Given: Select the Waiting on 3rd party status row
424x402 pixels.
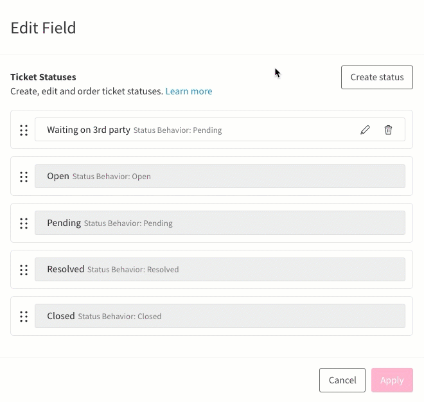Looking at the screenshot, I should (x=220, y=130).
